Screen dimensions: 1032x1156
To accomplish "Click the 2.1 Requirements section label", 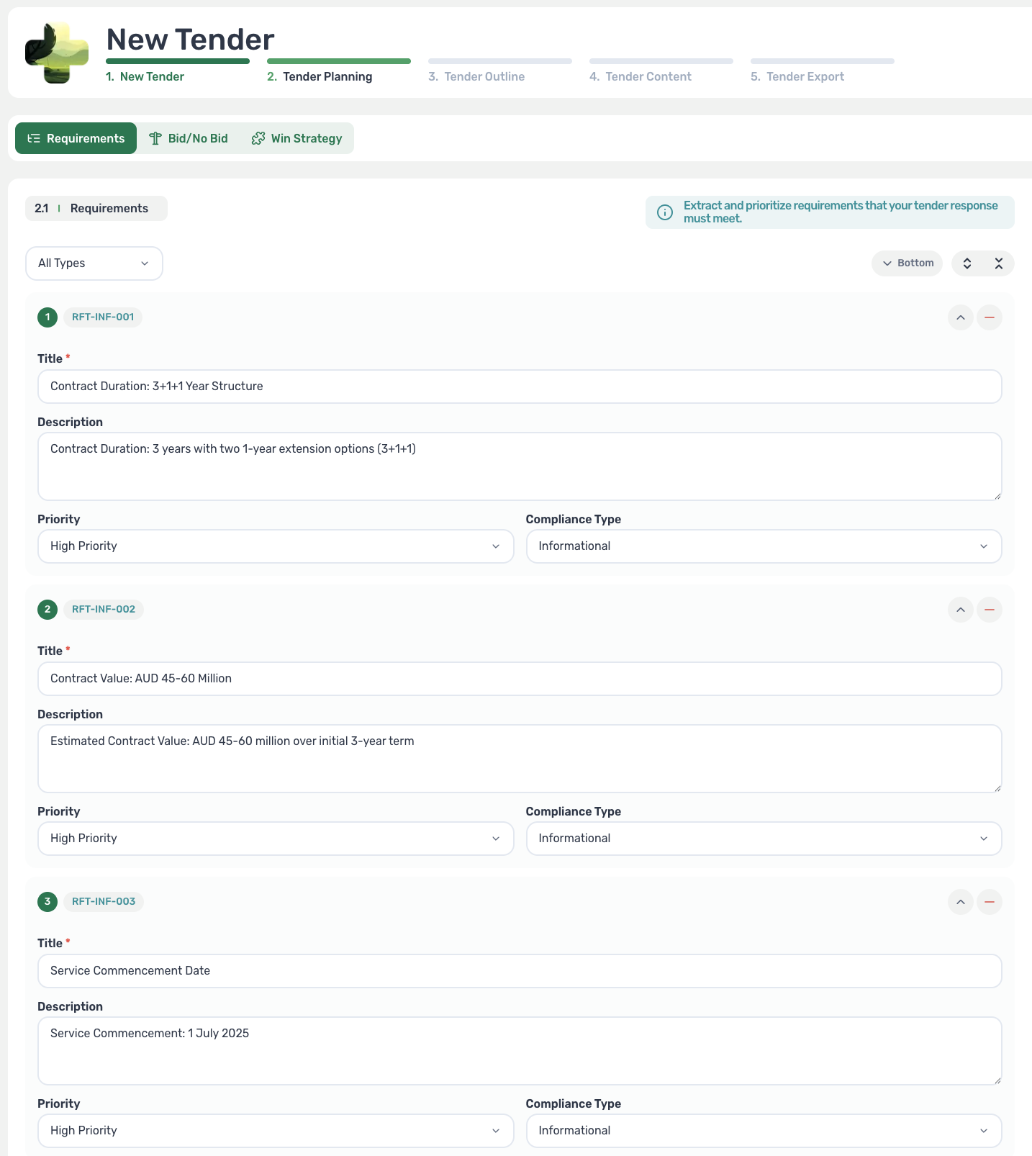I will pyautogui.click(x=96, y=208).
